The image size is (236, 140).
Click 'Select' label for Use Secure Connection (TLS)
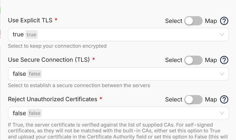point(174,60)
